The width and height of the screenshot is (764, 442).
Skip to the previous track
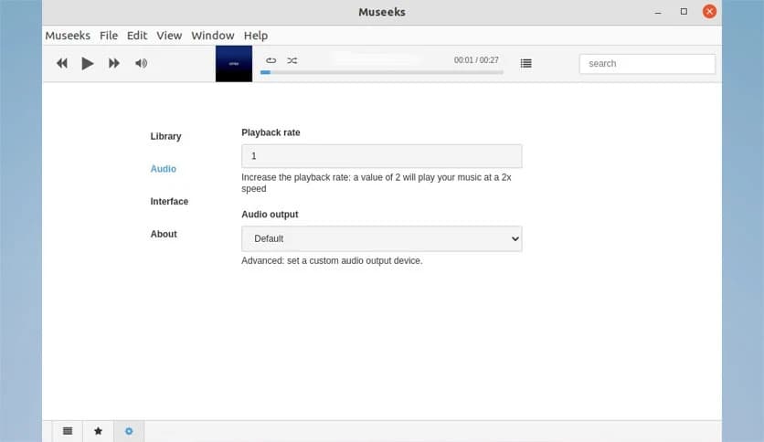[x=62, y=63]
